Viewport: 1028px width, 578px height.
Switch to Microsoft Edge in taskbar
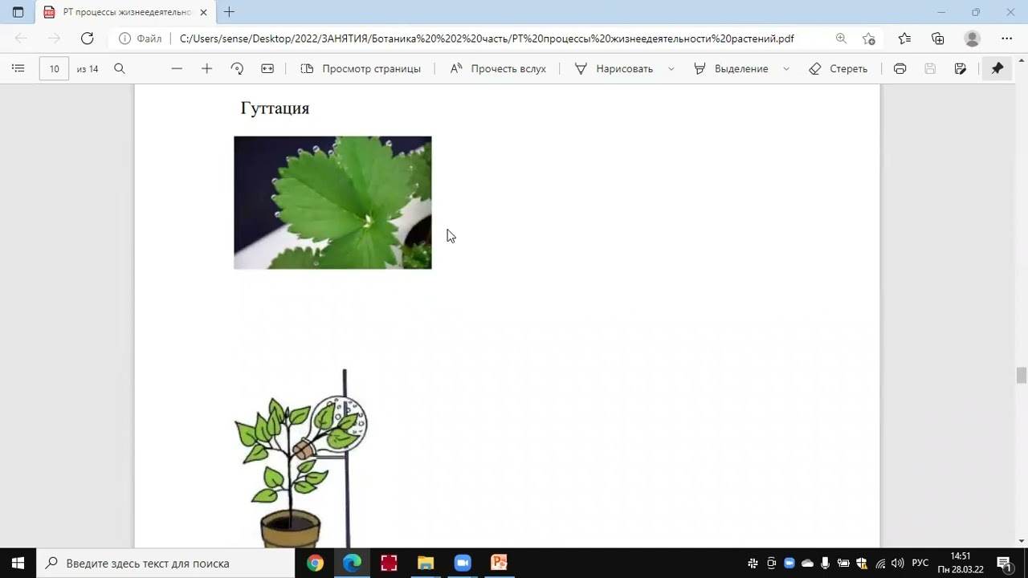(352, 563)
